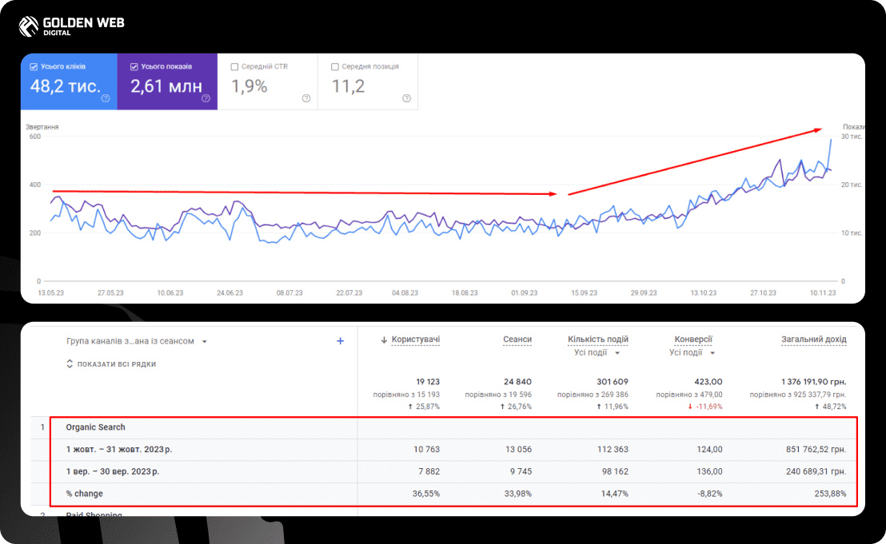Enable the Середній CTR checkbox
The height and width of the screenshot is (544, 886).
[x=234, y=66]
